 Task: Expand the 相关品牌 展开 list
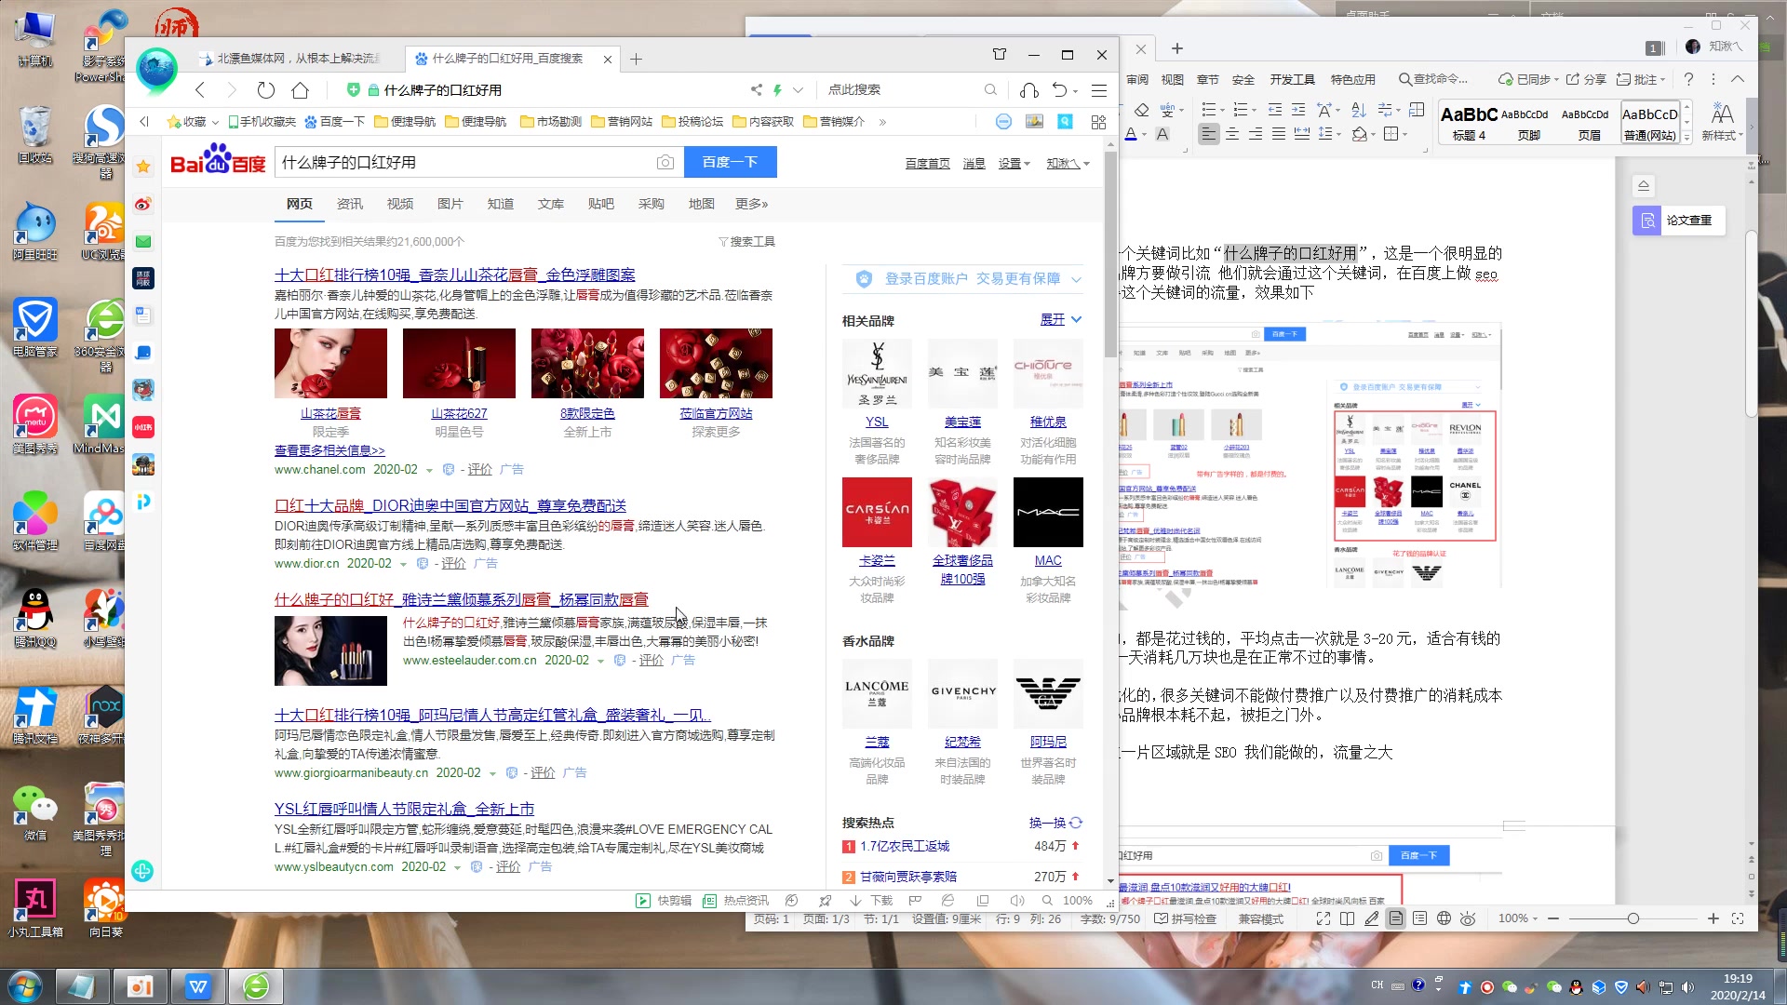coord(1060,319)
